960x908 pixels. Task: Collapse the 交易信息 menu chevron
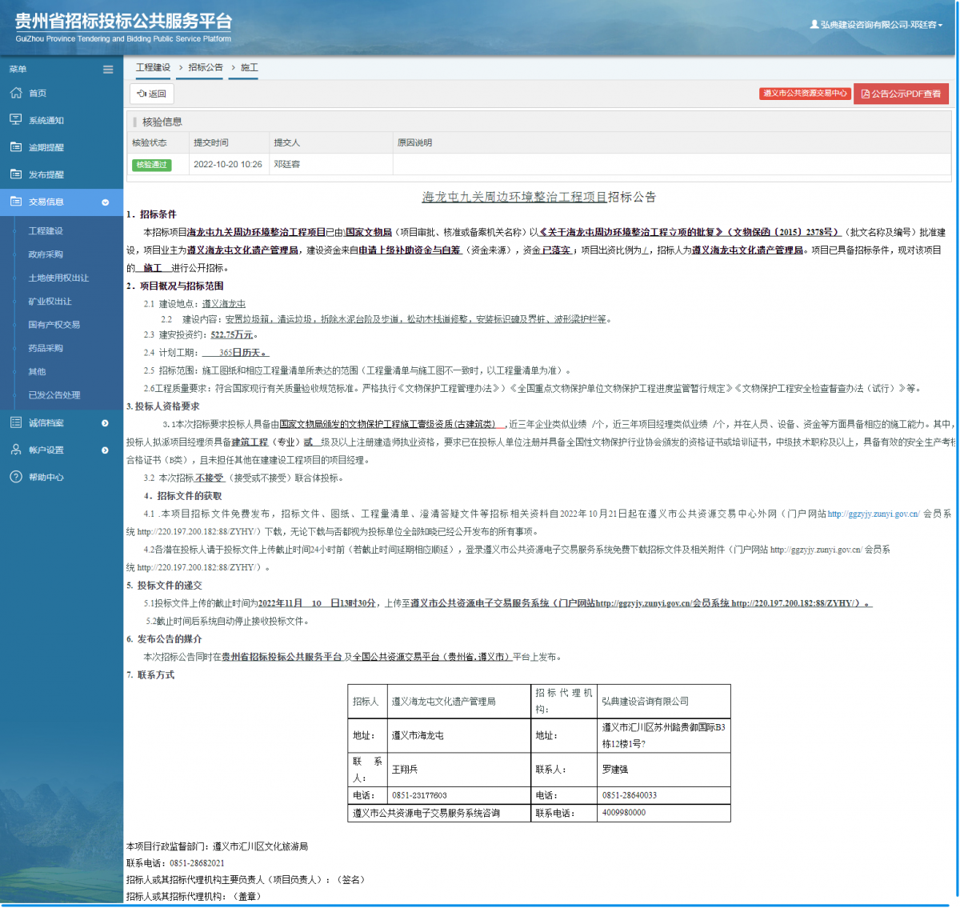click(105, 202)
